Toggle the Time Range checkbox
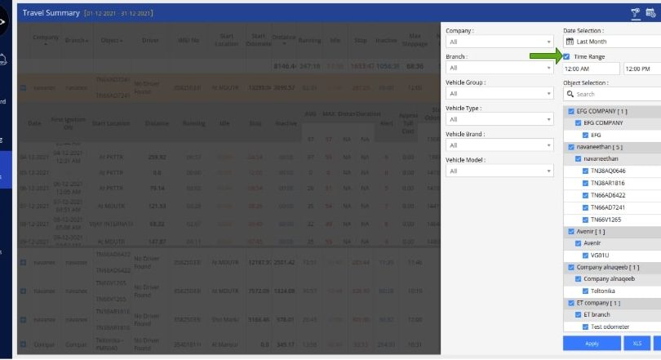Screen dimensions: 661x360 coord(567,56)
